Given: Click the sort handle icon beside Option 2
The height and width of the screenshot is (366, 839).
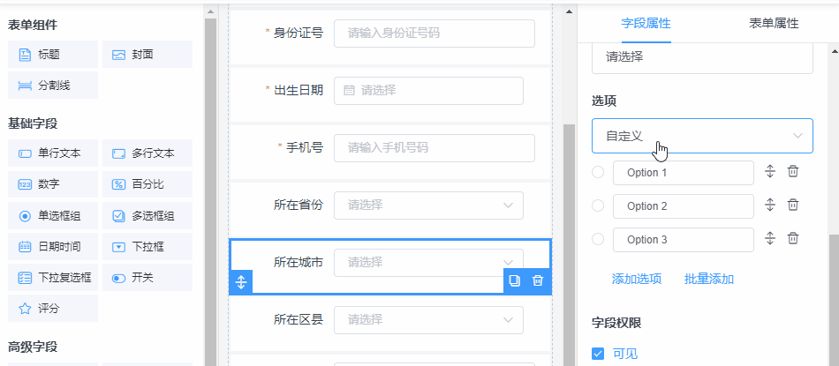Looking at the screenshot, I should [769, 205].
